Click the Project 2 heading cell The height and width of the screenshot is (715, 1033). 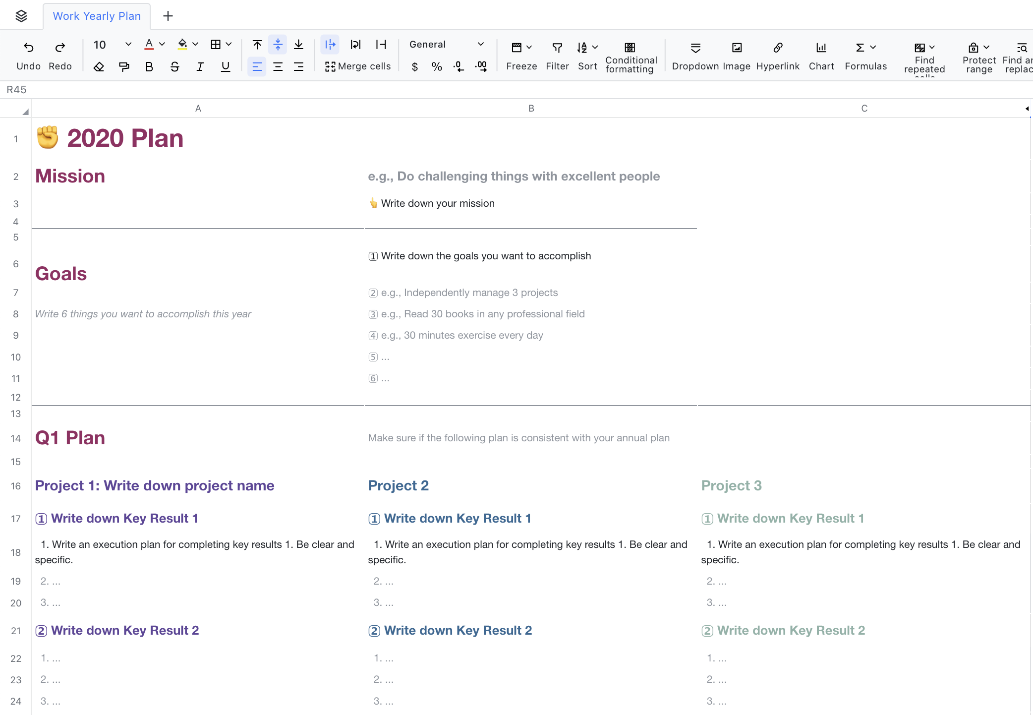click(x=531, y=486)
